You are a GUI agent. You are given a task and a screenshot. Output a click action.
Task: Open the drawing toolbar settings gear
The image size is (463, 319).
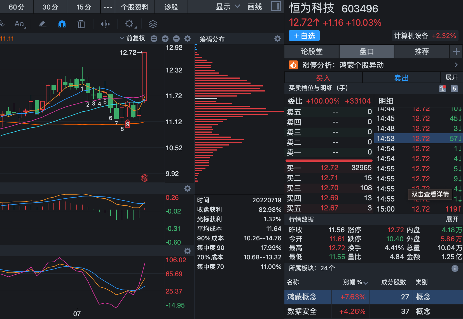coord(129,24)
